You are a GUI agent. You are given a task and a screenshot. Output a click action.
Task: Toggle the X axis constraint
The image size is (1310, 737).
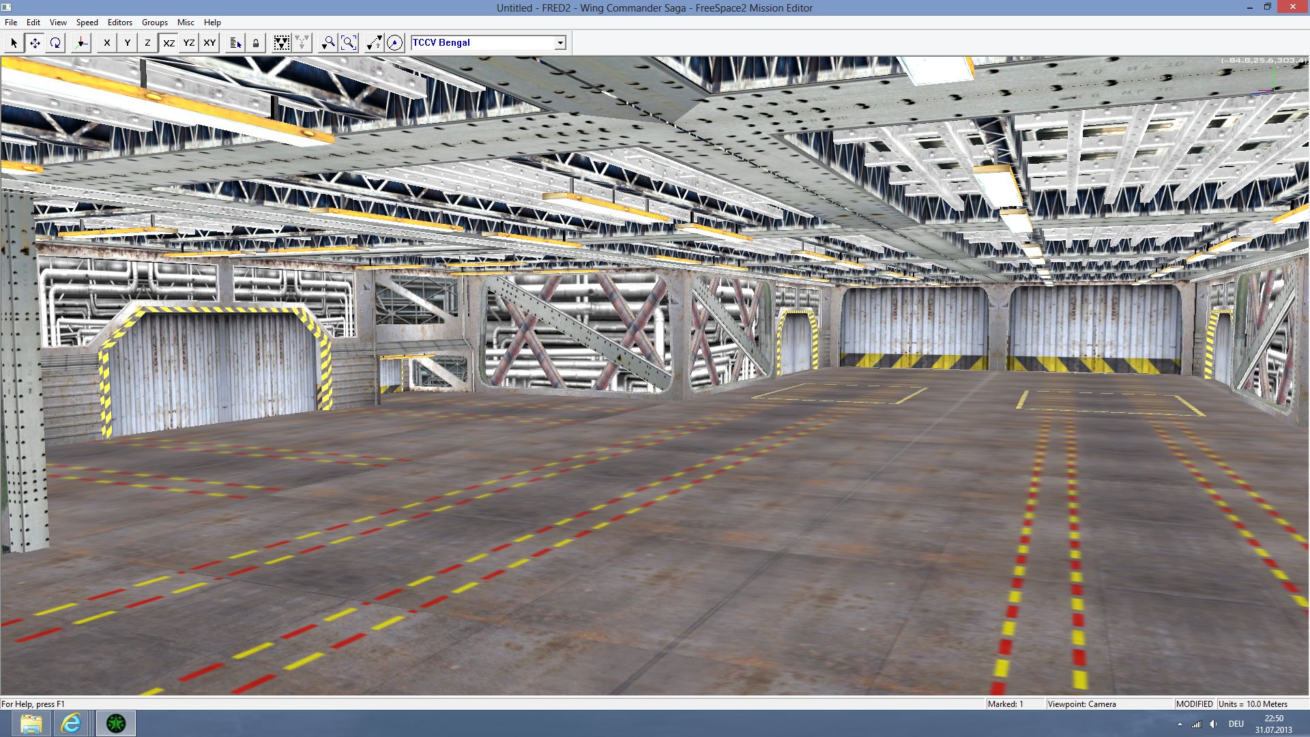(106, 43)
